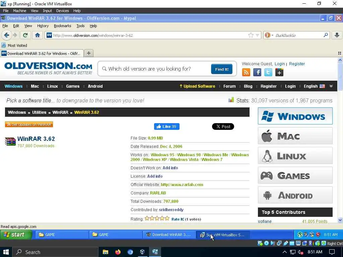Viewport: 343px width, 257px height.
Task: Click Get Updates on WinRAR RSS button
Action: click(29, 124)
